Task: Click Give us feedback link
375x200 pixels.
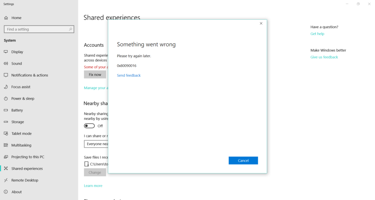Action: [x=324, y=57]
